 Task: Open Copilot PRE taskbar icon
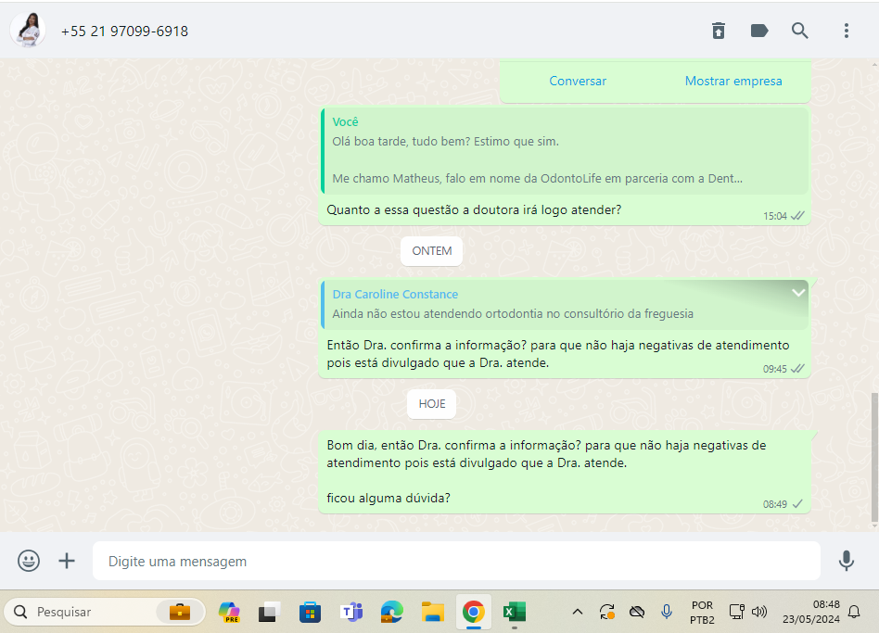(x=229, y=612)
